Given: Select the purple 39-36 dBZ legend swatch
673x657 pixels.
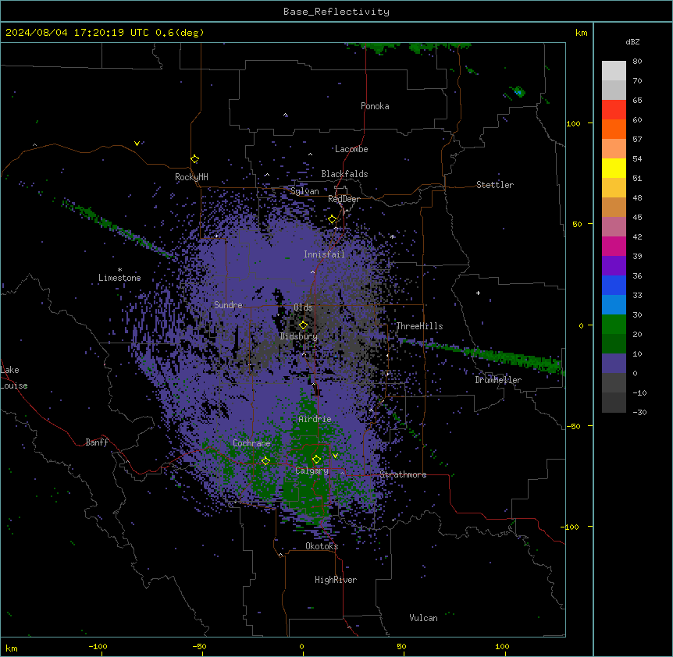Looking at the screenshot, I should [614, 266].
